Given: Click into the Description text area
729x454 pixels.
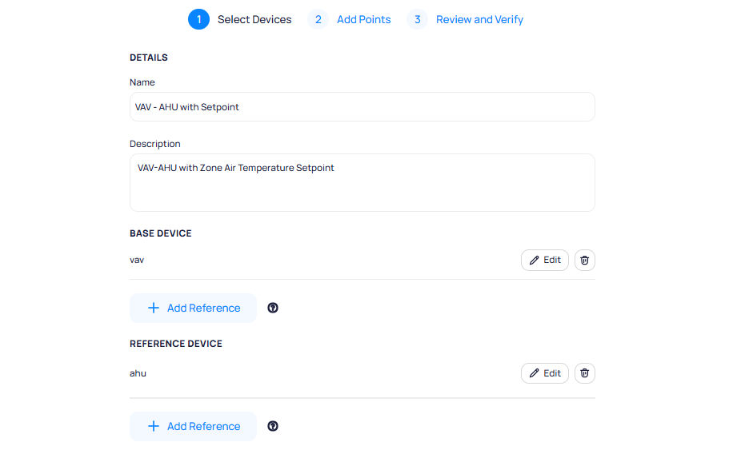Looking at the screenshot, I should (x=362, y=182).
